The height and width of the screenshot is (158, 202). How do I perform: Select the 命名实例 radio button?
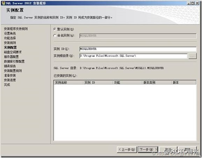pyautogui.click(x=55, y=35)
